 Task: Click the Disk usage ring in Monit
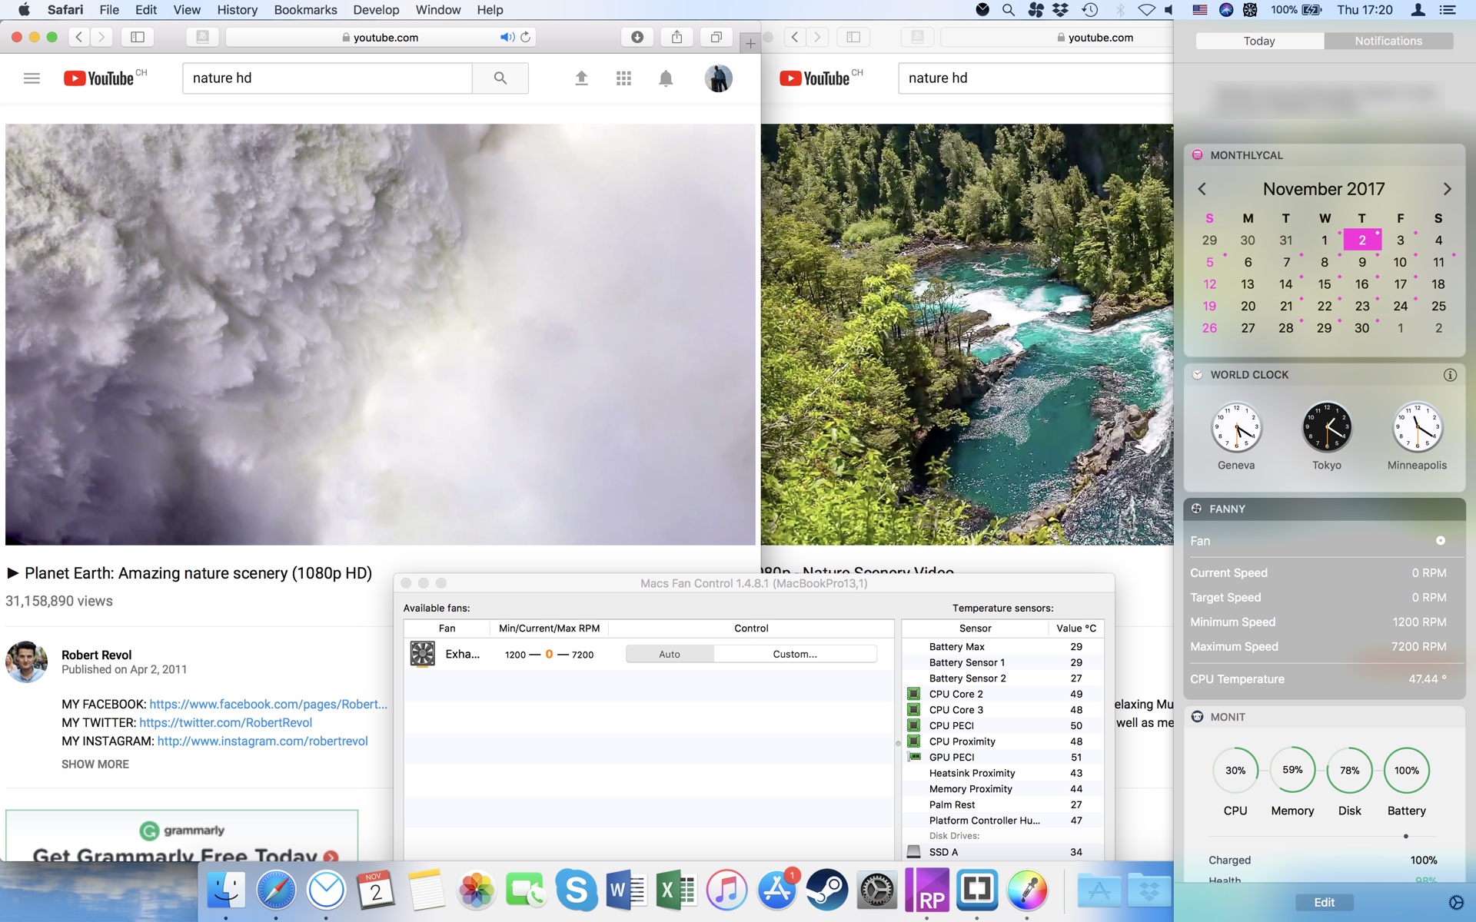(1349, 771)
